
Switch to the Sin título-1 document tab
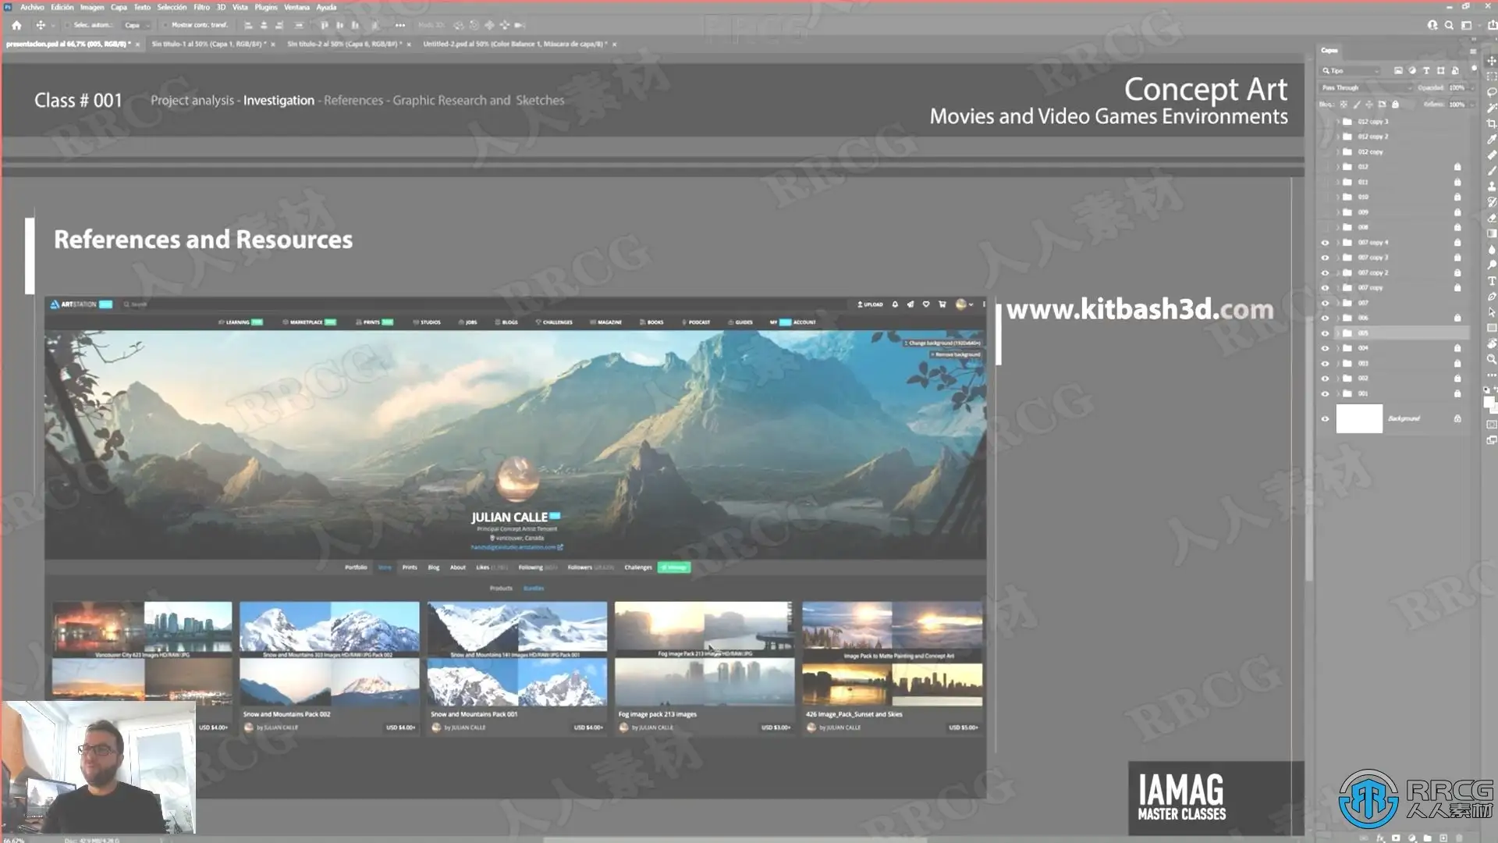(209, 44)
